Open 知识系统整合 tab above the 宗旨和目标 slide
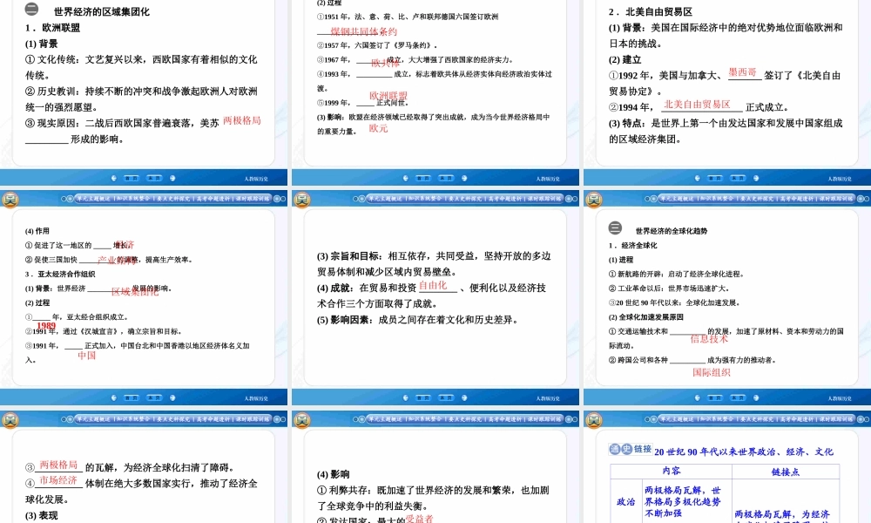 [424, 199]
